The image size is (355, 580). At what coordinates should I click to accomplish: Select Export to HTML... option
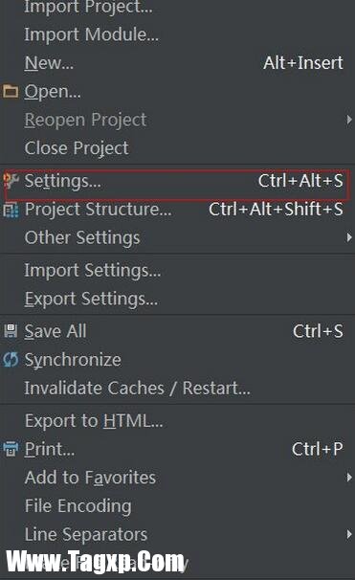click(178, 420)
